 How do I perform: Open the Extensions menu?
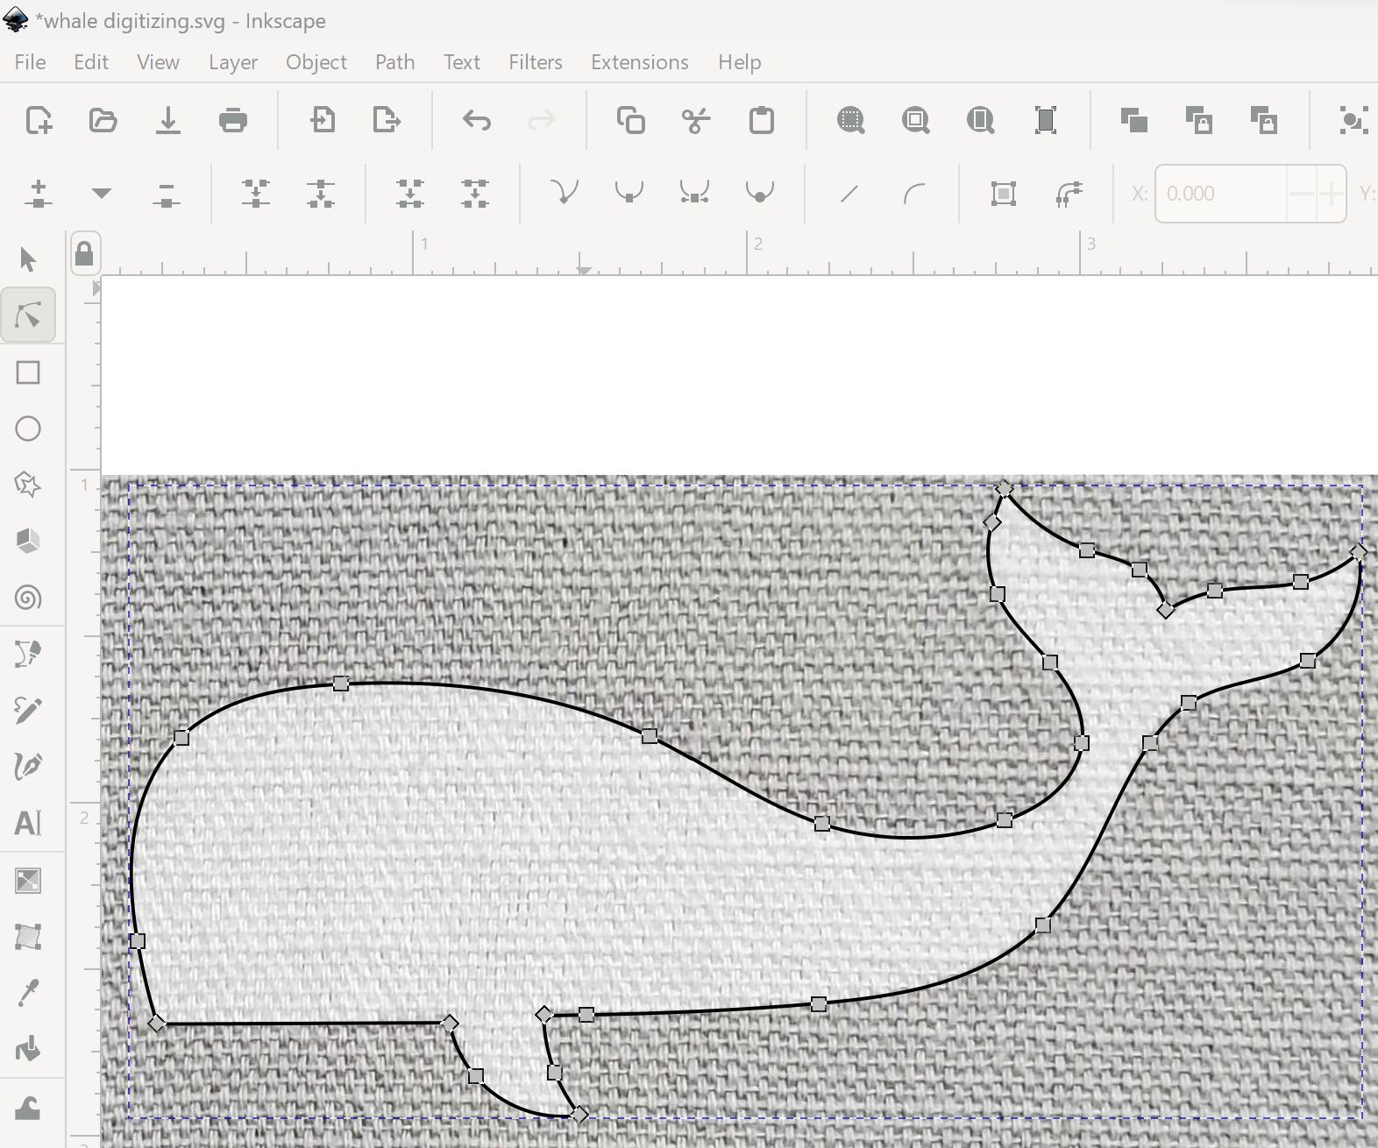click(640, 62)
